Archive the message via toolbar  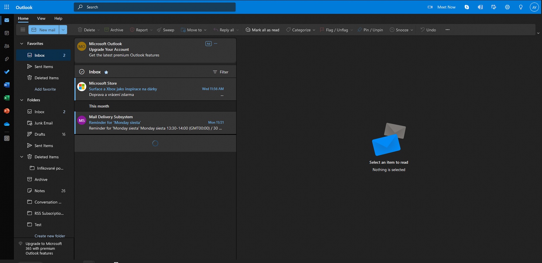[114, 30]
